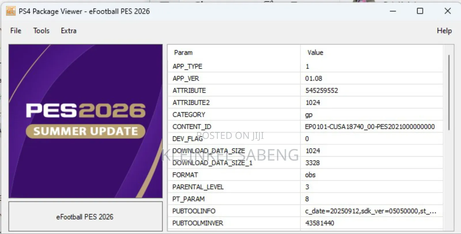Click the value 43581440
The height and width of the screenshot is (234, 461).
pos(320,223)
